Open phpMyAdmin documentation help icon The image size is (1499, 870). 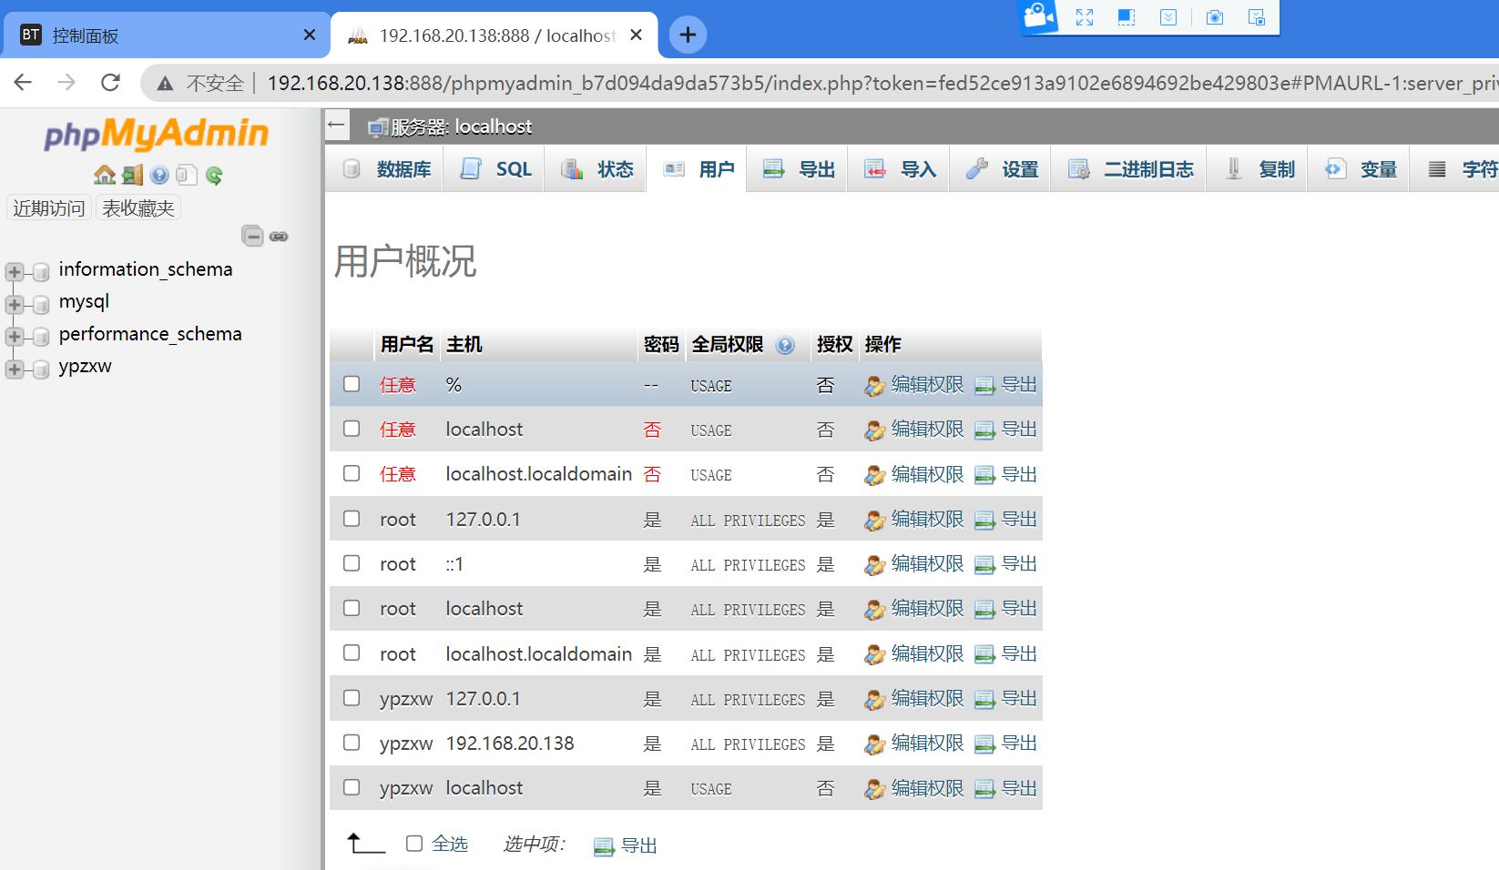point(160,175)
